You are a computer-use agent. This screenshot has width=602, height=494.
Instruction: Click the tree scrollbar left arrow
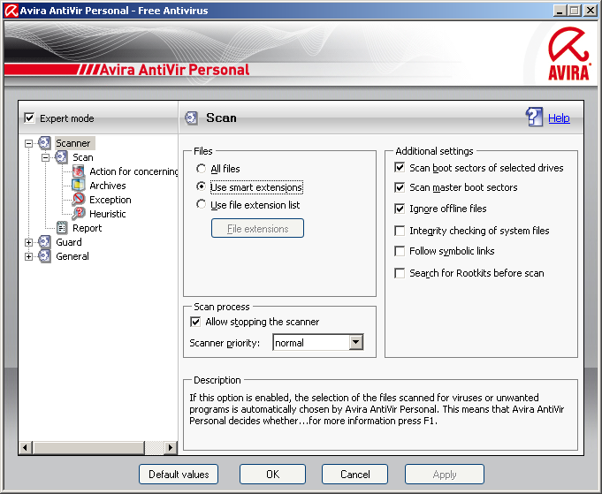(26, 447)
